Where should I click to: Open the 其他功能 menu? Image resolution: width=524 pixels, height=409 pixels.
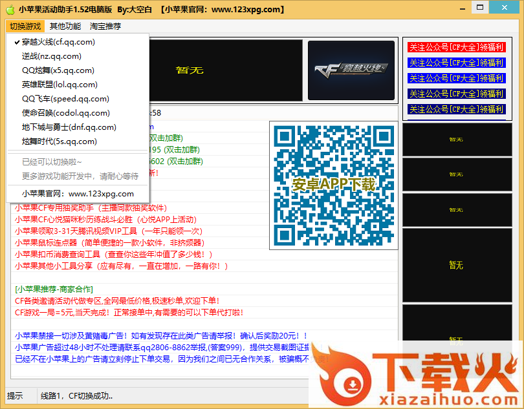point(65,26)
